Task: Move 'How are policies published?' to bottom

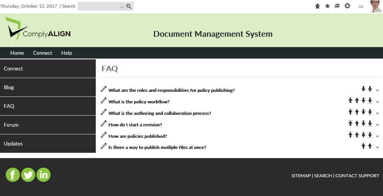Action: 370,135
